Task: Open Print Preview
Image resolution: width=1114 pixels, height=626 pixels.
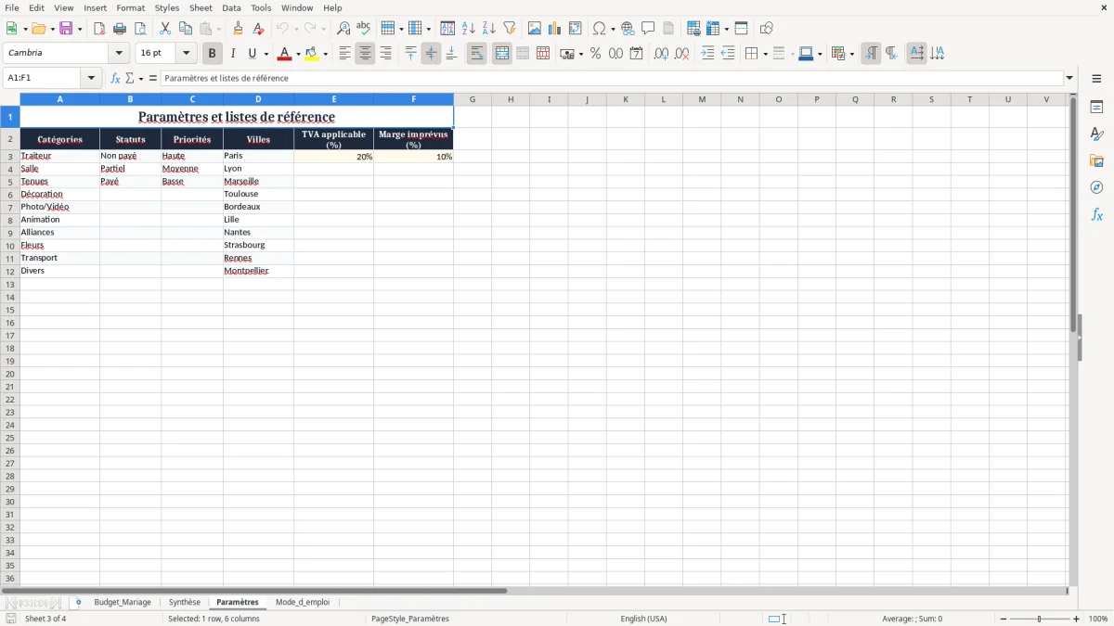Action: point(140,29)
